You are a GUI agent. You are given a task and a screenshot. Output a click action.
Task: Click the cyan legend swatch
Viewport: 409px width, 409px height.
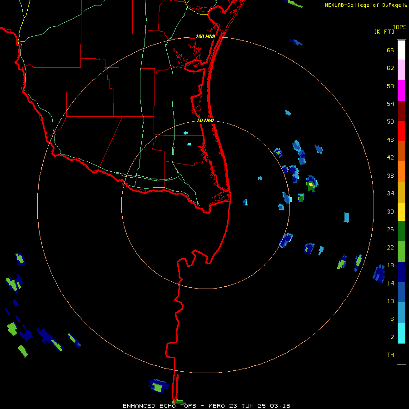[401, 333]
